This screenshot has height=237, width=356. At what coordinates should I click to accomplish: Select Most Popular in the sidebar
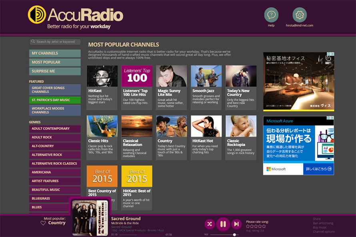click(55, 62)
